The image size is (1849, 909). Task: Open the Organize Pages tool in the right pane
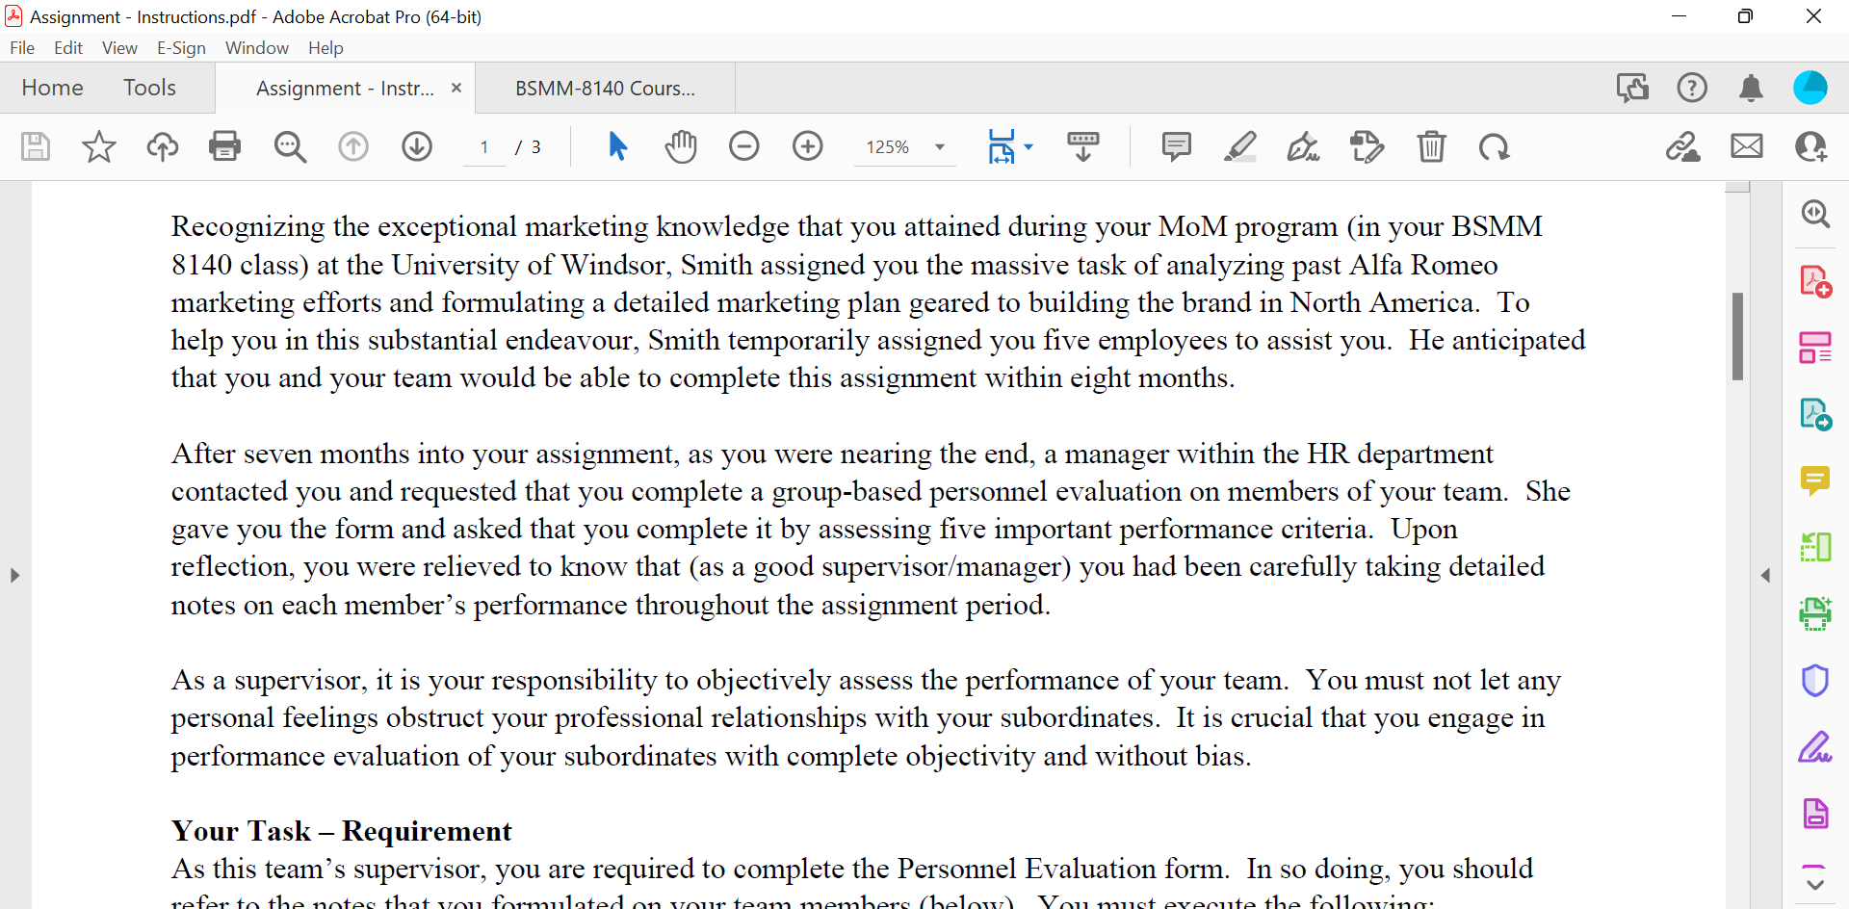coord(1815,348)
